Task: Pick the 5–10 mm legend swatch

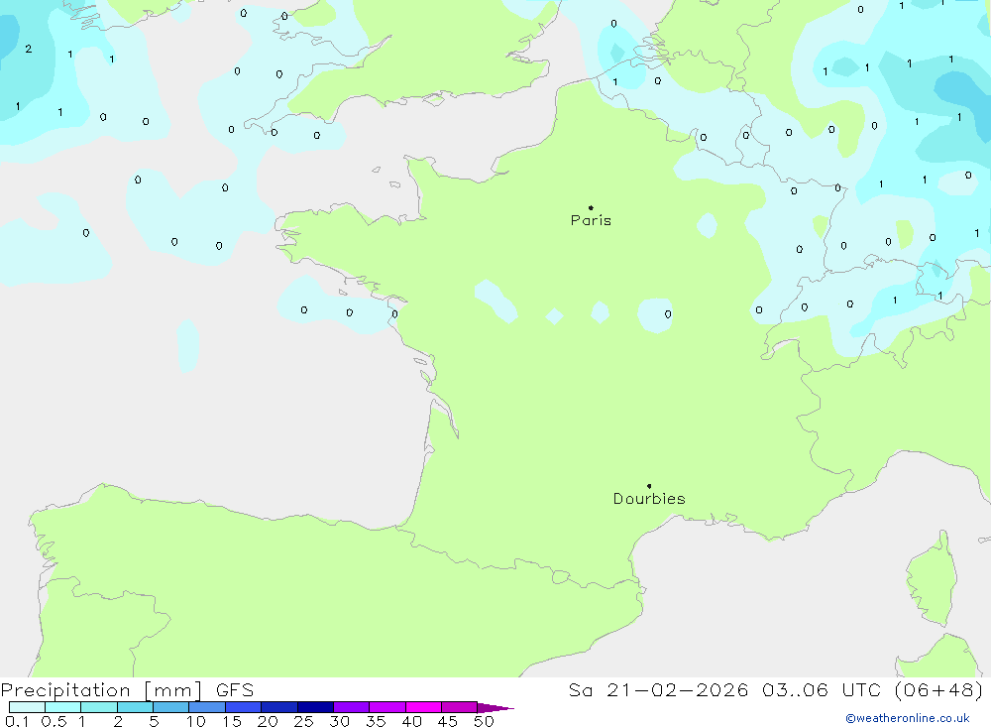Action: pos(171,707)
